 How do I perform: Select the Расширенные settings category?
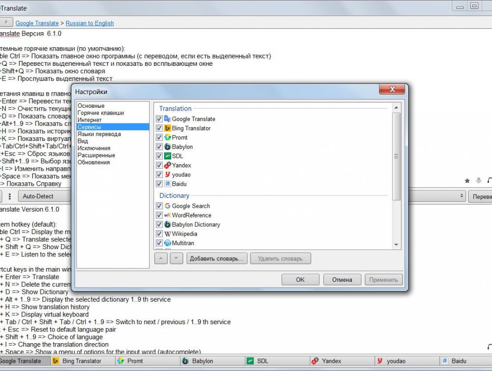click(x=113, y=155)
